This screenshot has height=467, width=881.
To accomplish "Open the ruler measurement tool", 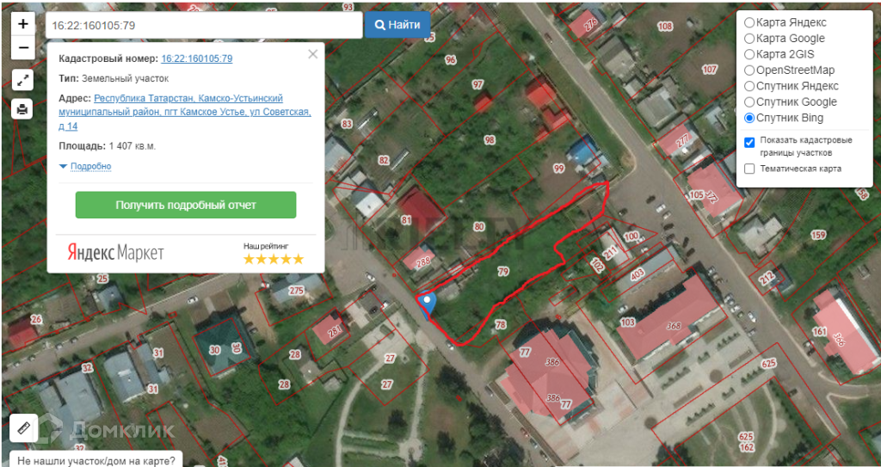I will point(23,428).
